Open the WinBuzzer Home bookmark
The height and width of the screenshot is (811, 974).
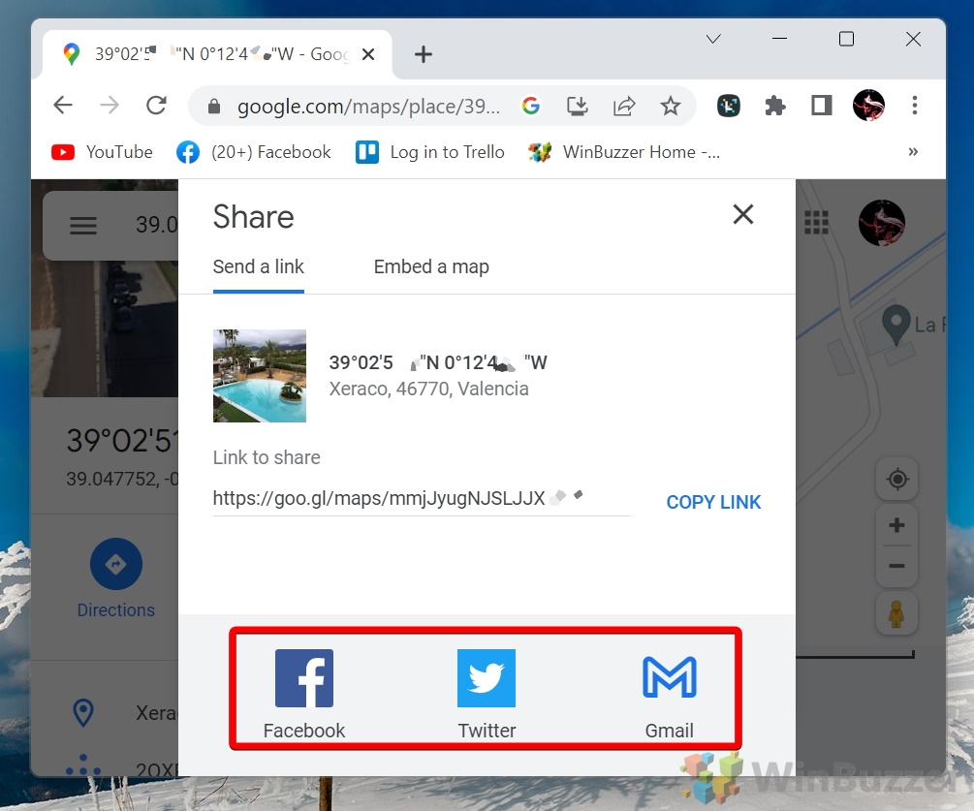pos(624,152)
